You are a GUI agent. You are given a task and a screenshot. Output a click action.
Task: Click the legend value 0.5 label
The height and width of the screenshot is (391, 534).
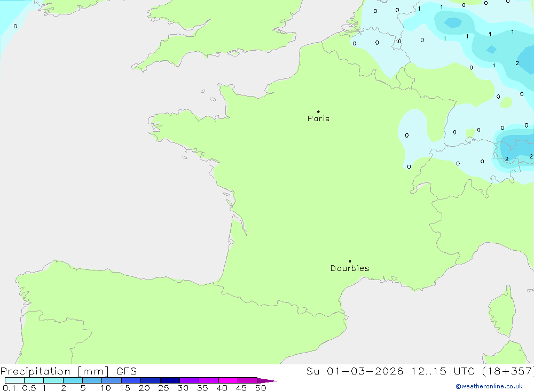tap(29, 388)
